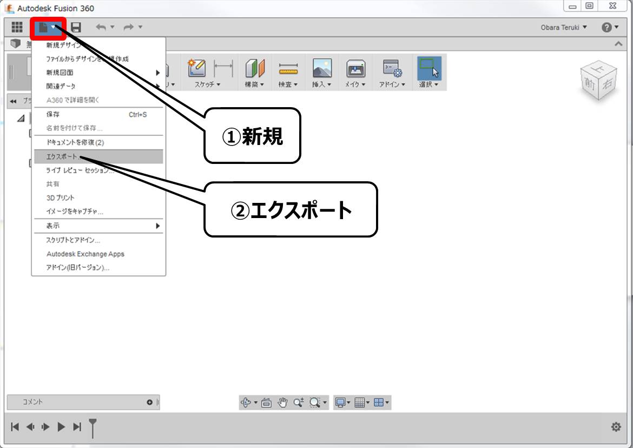Choose アドイン(旧バージョン) menu item
633x448 pixels.
(x=98, y=267)
